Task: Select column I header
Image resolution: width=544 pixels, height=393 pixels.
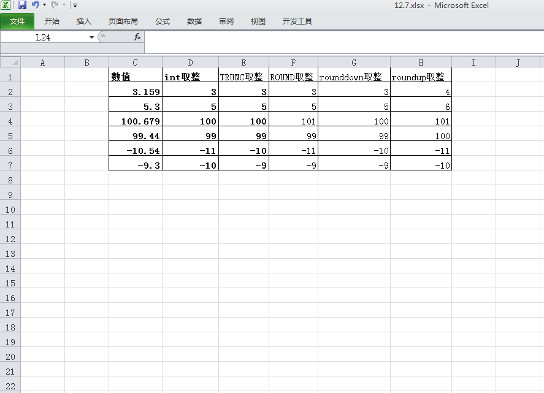Action: [474, 63]
